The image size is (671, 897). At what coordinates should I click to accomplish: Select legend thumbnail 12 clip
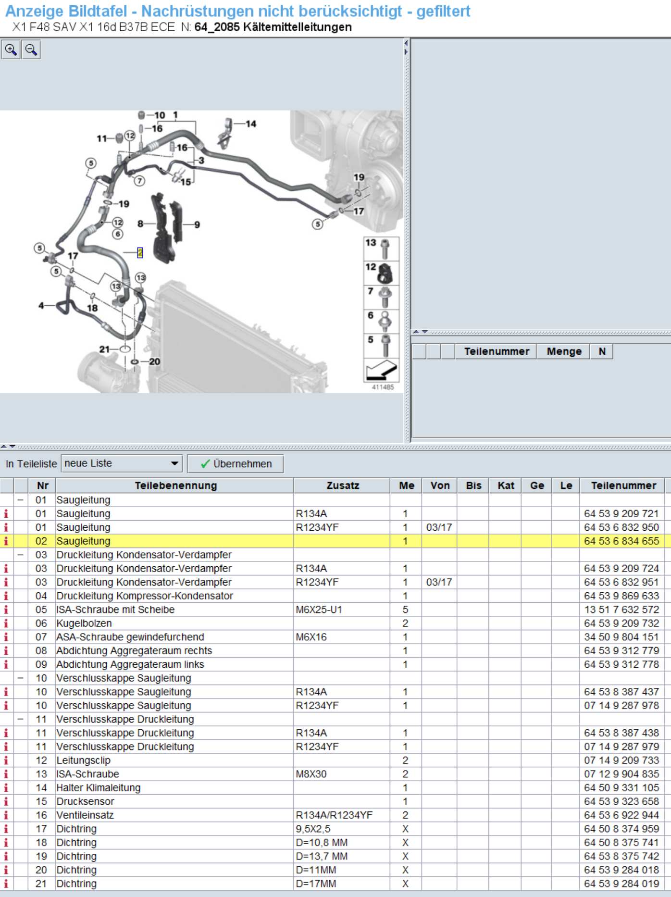(x=382, y=273)
